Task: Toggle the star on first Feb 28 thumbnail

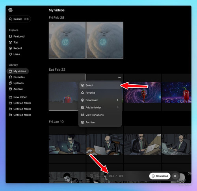Action: point(52,25)
